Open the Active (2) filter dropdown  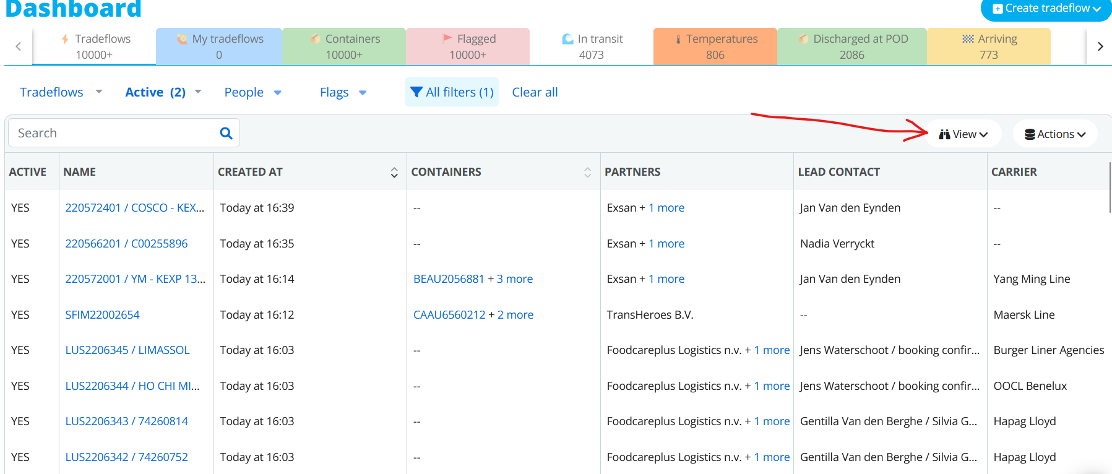pyautogui.click(x=163, y=92)
